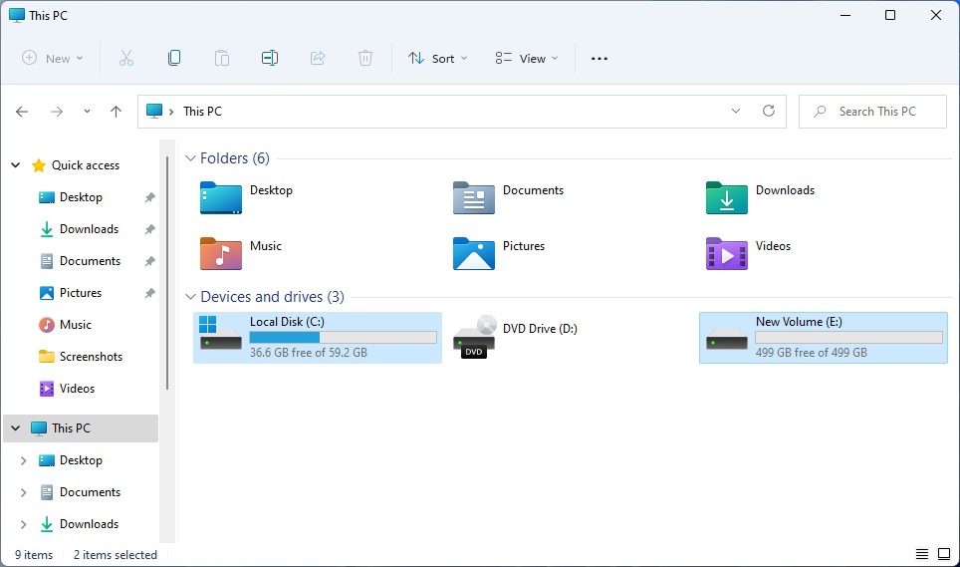Viewport: 960px width, 567px height.
Task: Click the Copy icon in toolbar
Action: [174, 58]
